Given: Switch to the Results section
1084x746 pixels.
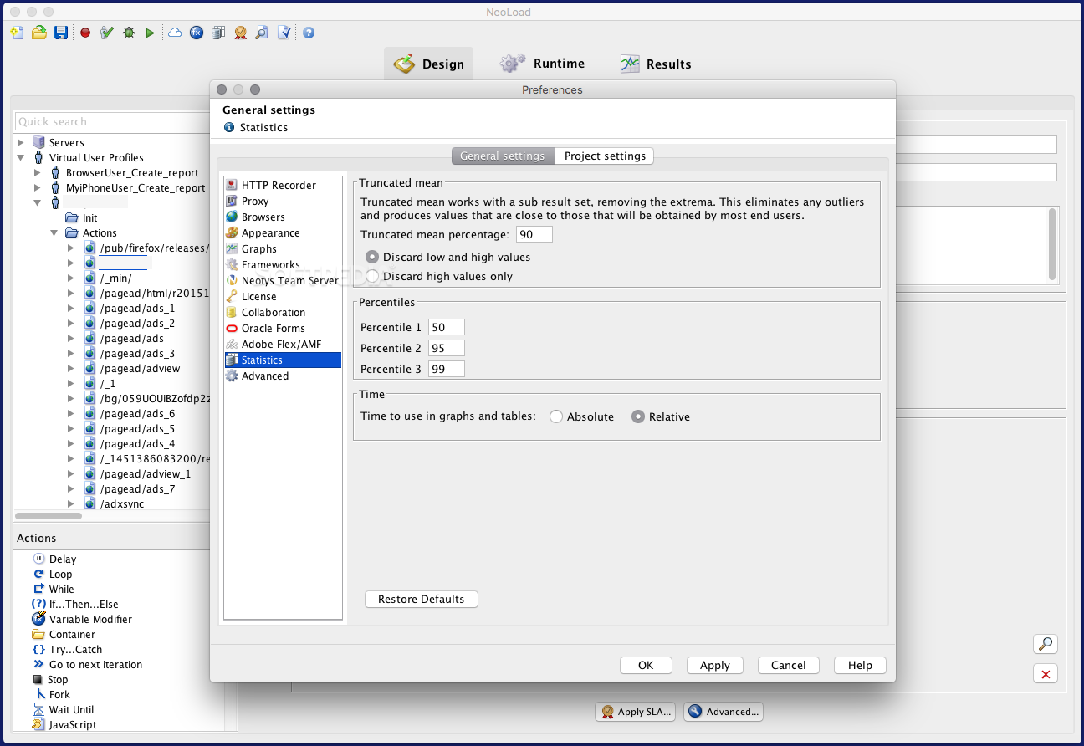Looking at the screenshot, I should [x=656, y=64].
